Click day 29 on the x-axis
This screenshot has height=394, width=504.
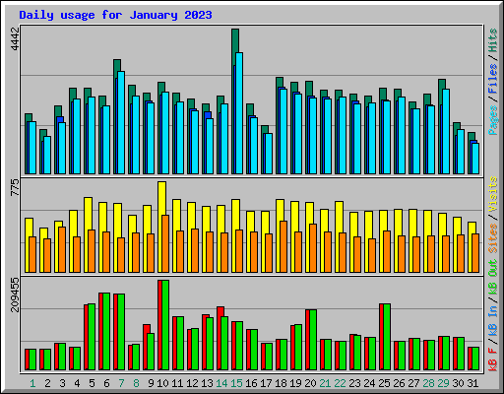(x=443, y=383)
